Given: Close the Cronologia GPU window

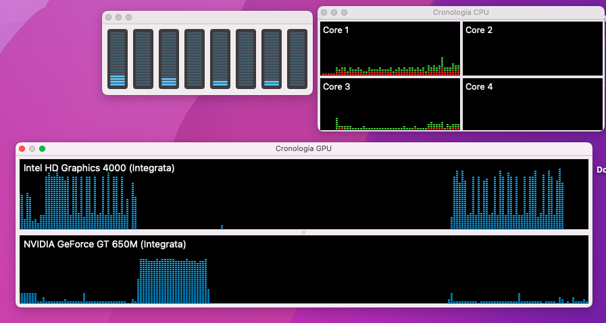Looking at the screenshot, I should pos(22,148).
